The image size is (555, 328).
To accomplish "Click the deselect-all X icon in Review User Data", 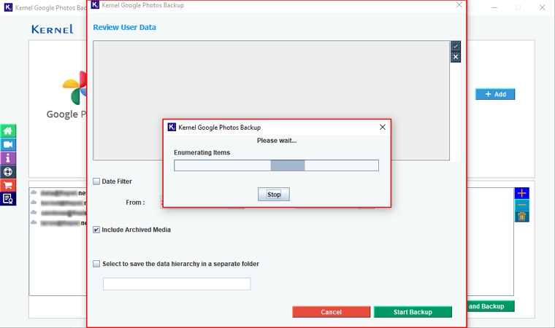I will pos(456,58).
